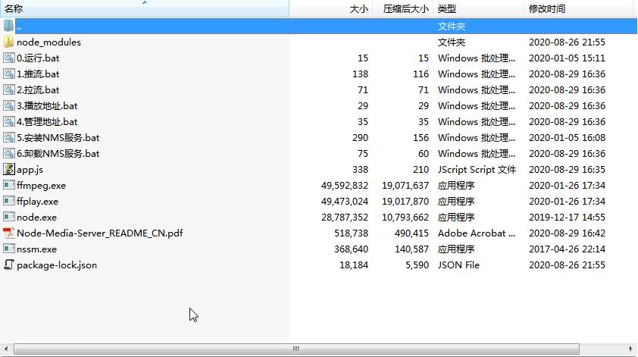Select the ffmpeg.exe application icon
The image size is (638, 357).
coord(9,186)
